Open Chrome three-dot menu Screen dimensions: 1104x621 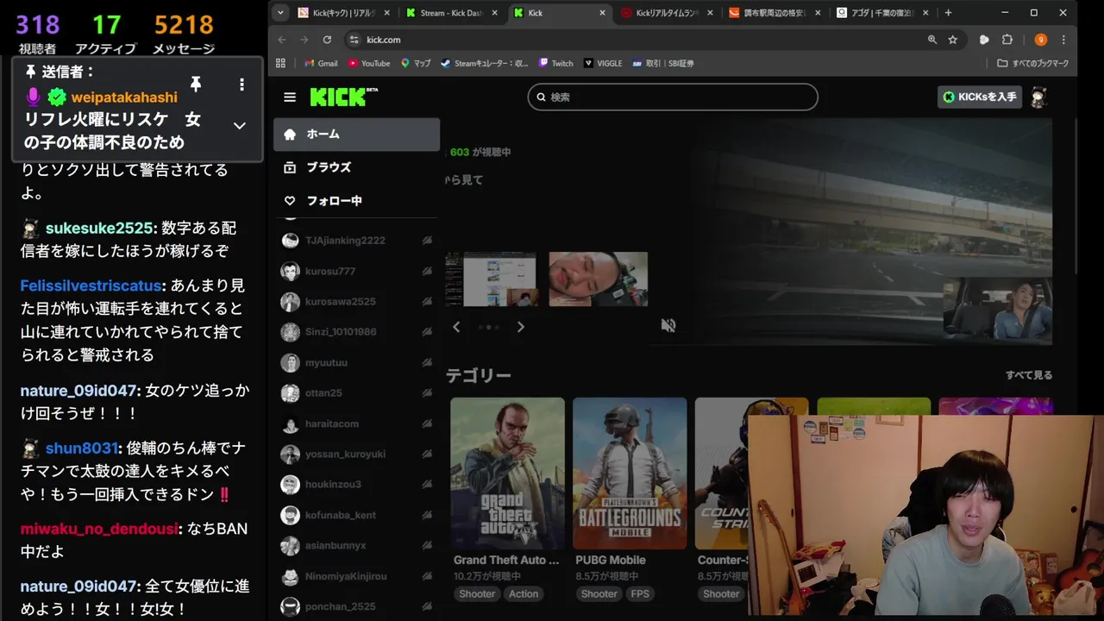[x=1063, y=40]
